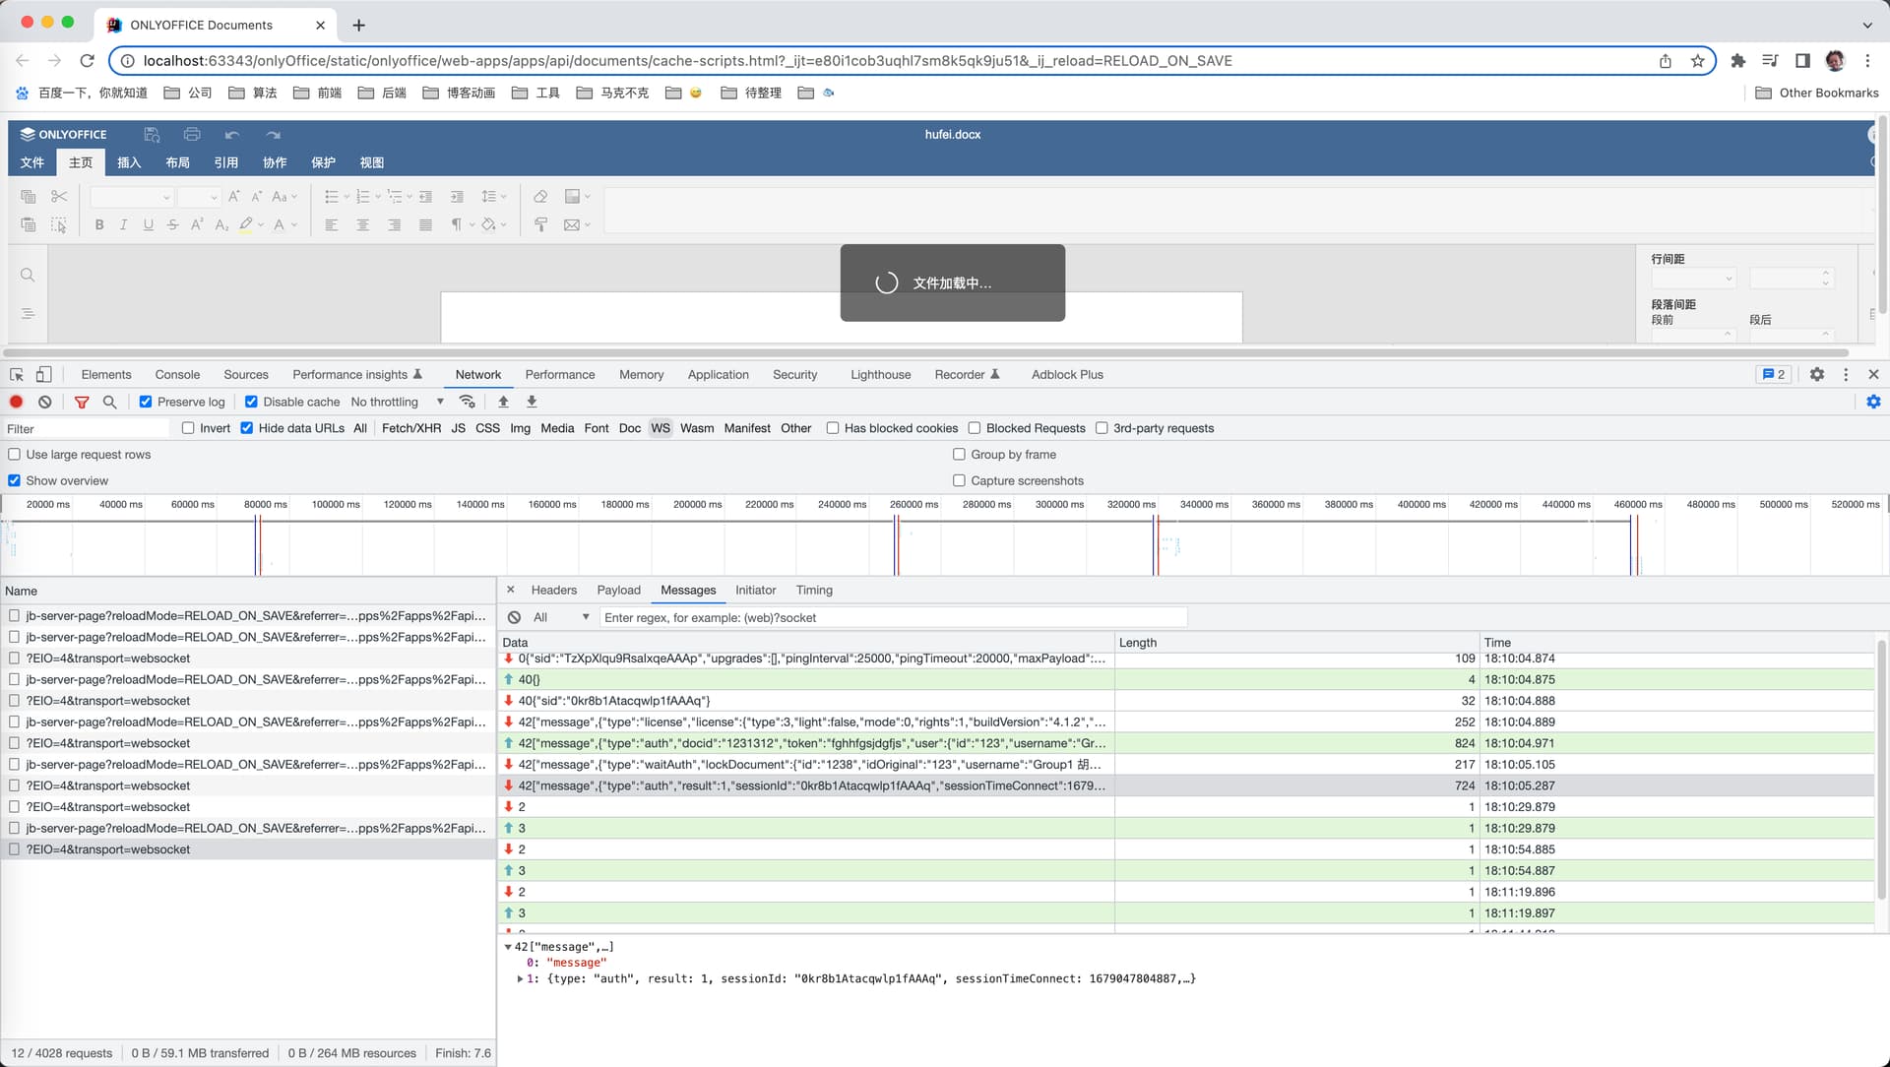1890x1067 pixels.
Task: Click the ONLYOFFICE save icon
Action: tap(152, 134)
